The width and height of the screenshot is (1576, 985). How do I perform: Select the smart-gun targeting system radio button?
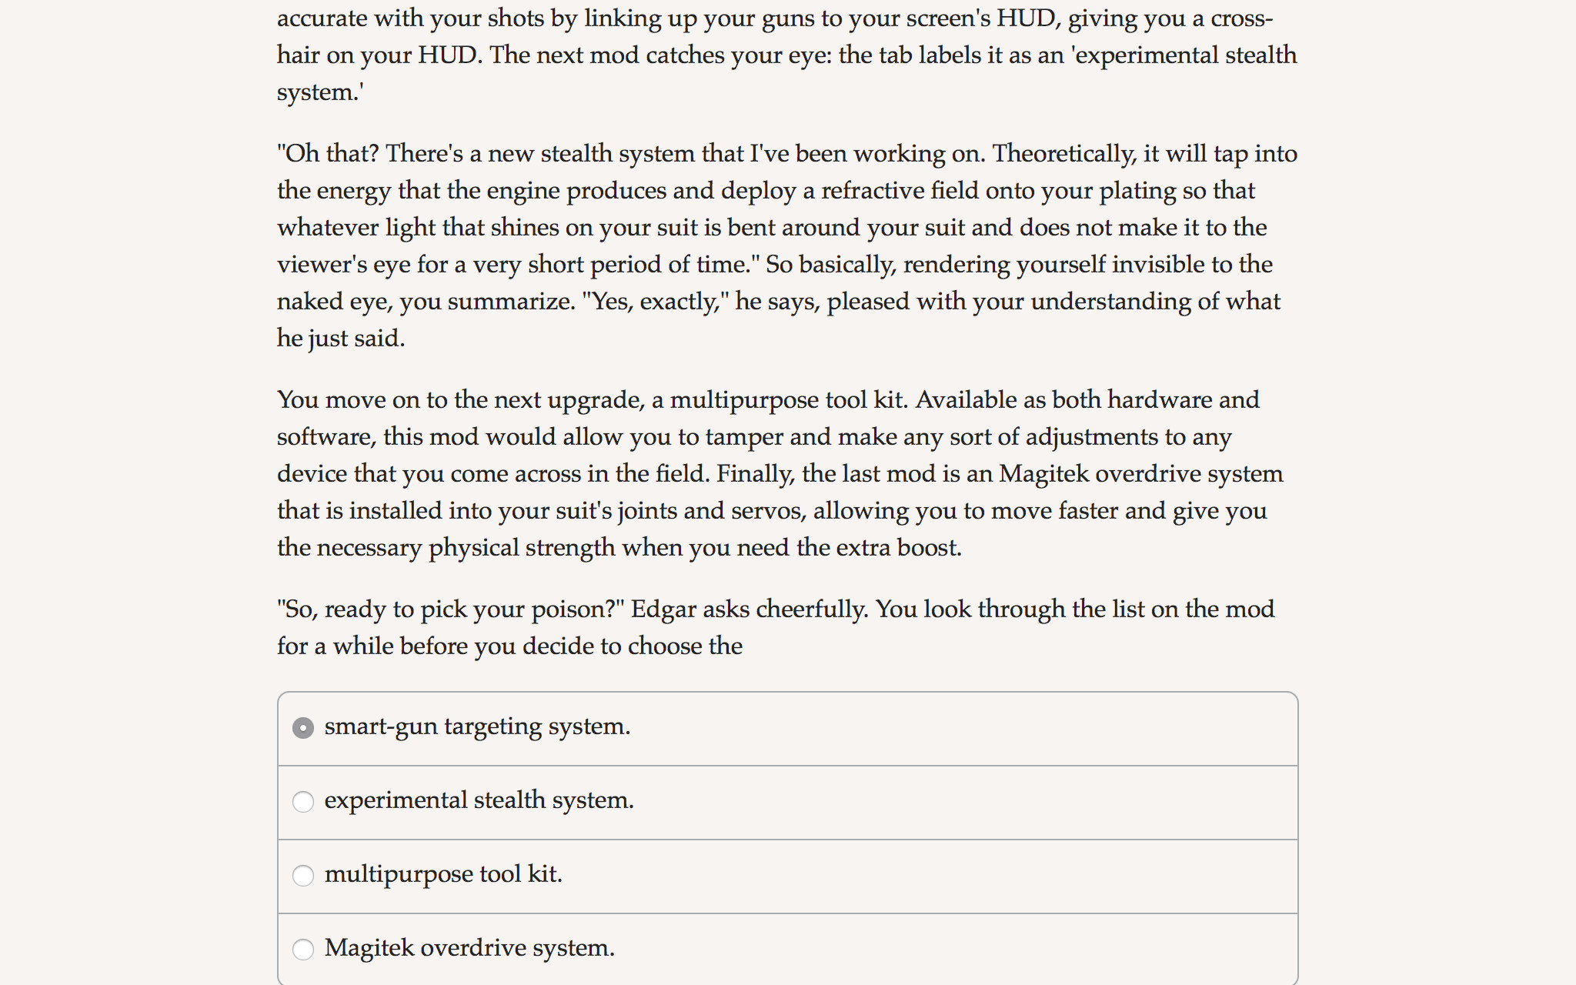pos(303,728)
